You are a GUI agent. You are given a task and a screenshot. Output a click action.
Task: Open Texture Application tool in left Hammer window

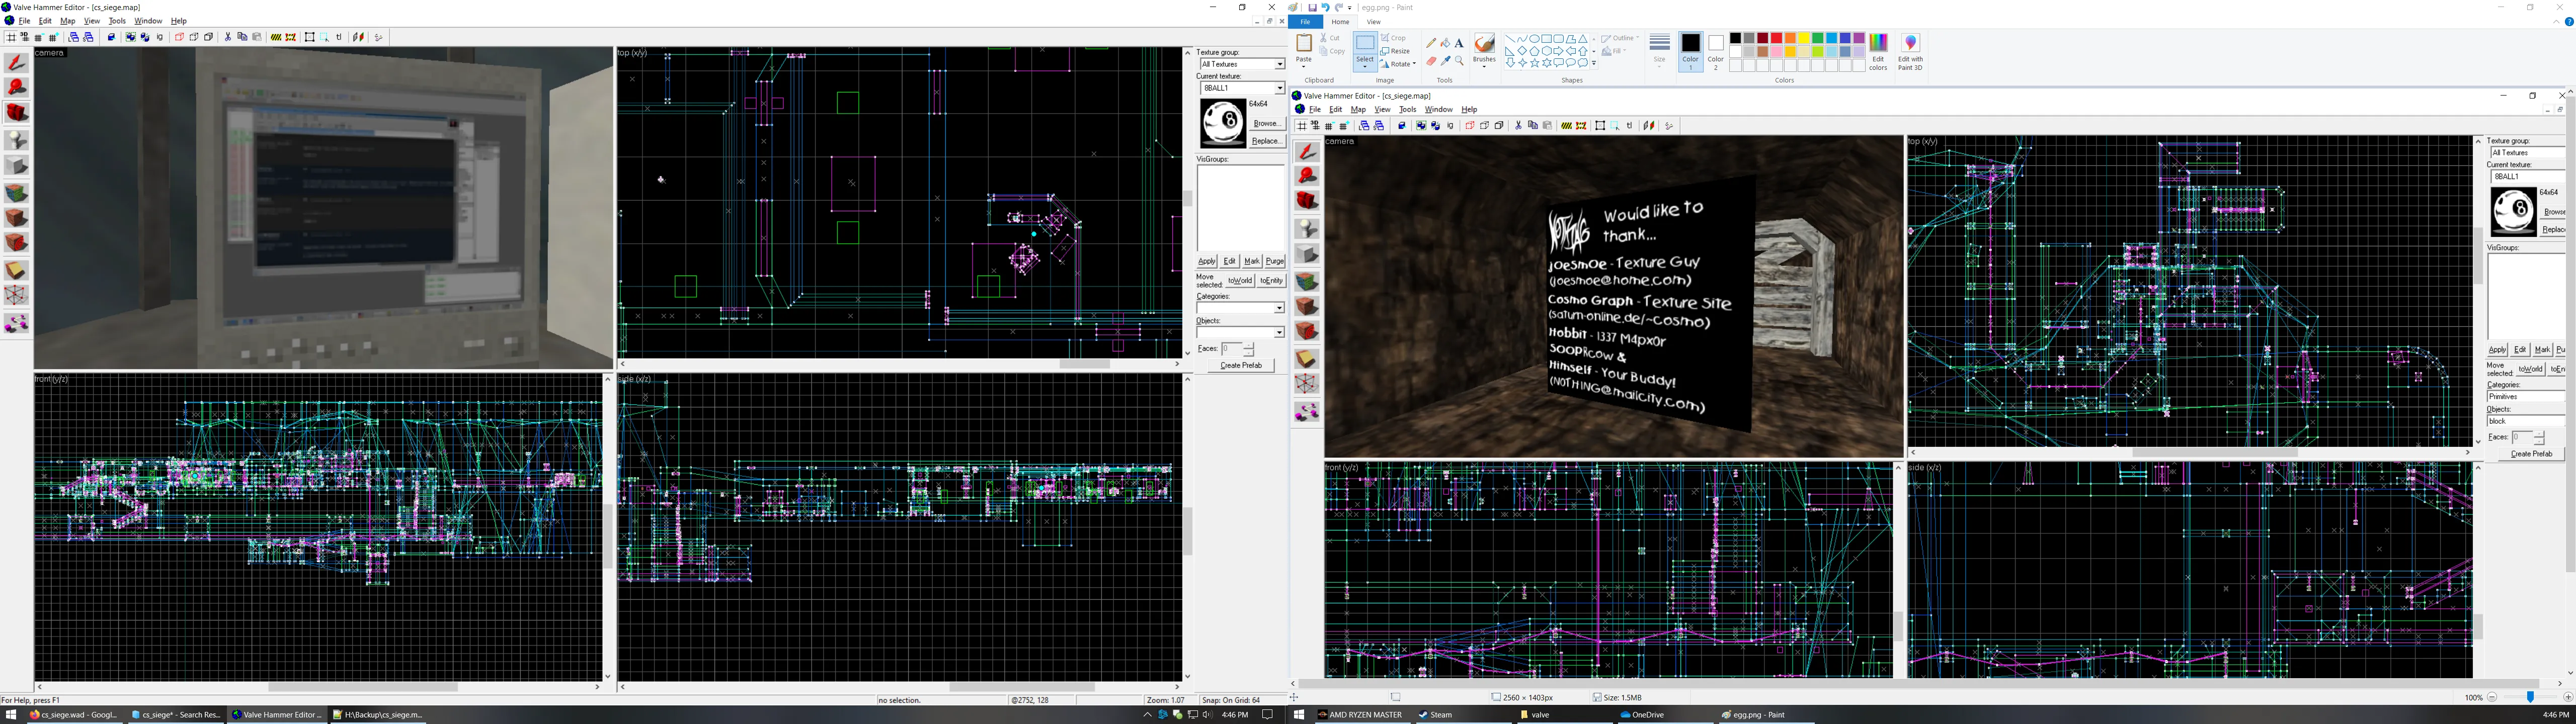click(x=17, y=193)
